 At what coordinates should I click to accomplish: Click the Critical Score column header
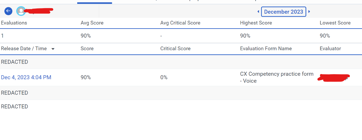point(175,48)
